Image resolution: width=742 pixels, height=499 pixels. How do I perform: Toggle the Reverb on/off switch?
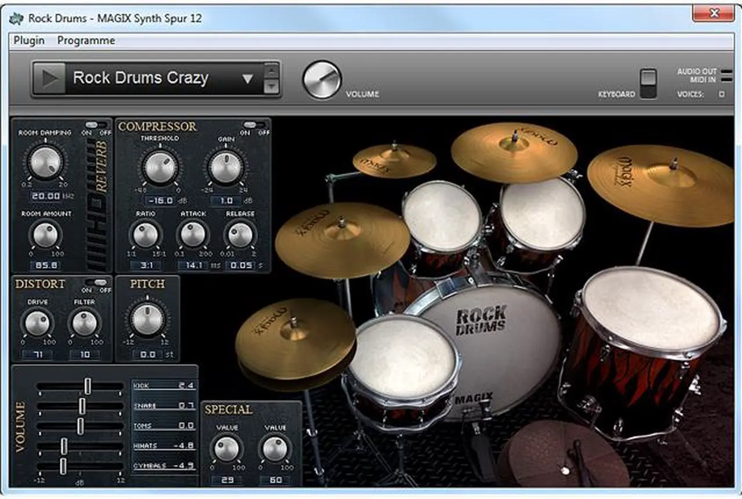click(96, 125)
